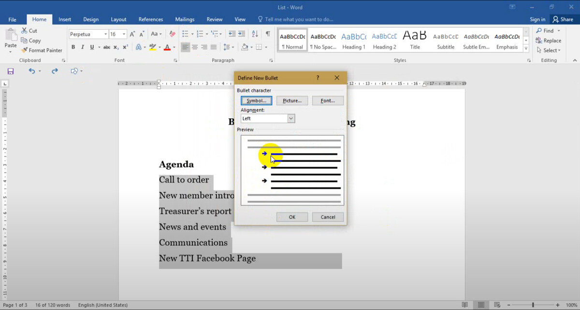Screen dimensions: 580x310
Task: Toggle Bold formatting
Action: (73, 47)
